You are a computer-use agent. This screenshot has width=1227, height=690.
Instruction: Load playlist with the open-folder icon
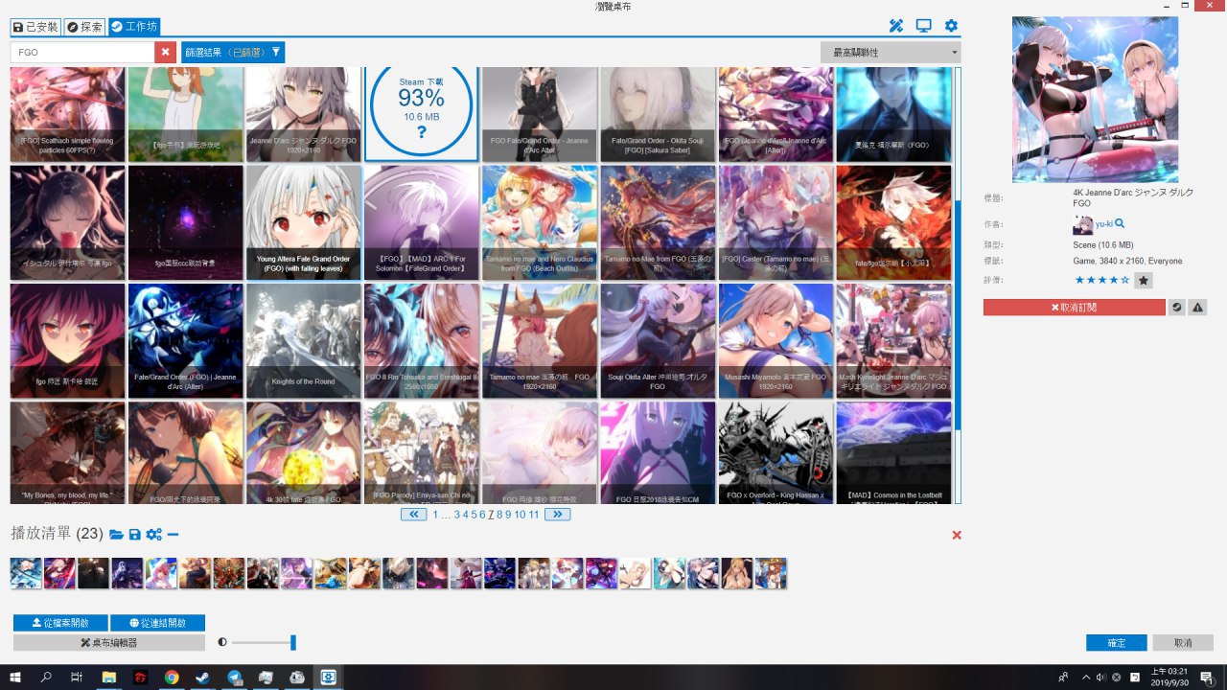pos(117,534)
